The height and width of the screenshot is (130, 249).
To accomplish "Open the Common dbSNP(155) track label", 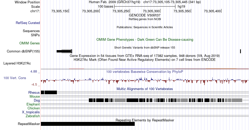I will coord(23,51).
